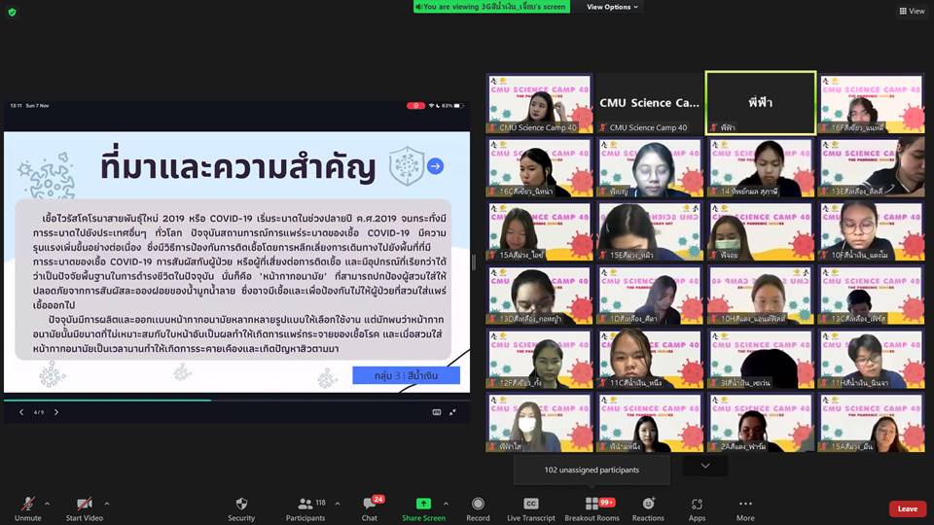The image size is (934, 525).
Task: Open the View Options menu
Action: [612, 7]
